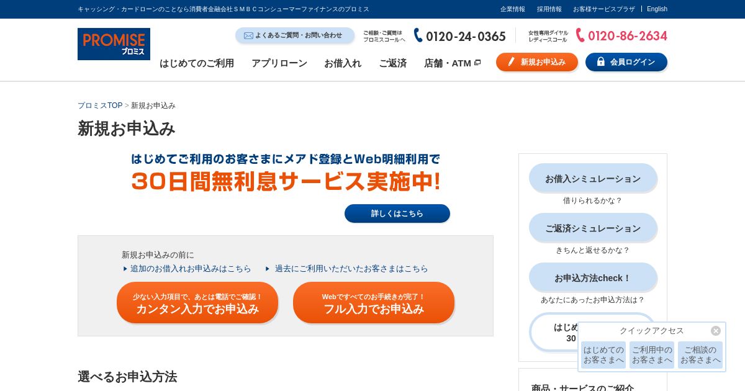This screenshot has width=745, height=391.
Task: Open the お借入れ menu
Action: (x=343, y=63)
